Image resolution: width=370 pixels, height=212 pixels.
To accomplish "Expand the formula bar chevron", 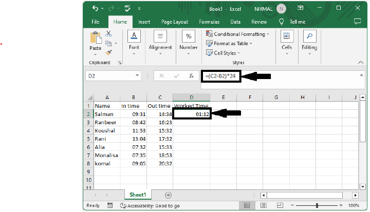I will pos(361,75).
